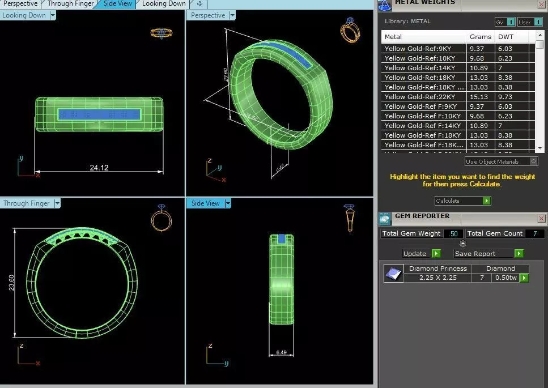Select the Yellow Gold-Ref:14KY row
Image resolution: width=548 pixels, height=388 pixels.
[458, 68]
